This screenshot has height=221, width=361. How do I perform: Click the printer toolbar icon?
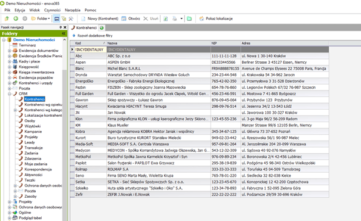pyautogui.click(x=174, y=18)
